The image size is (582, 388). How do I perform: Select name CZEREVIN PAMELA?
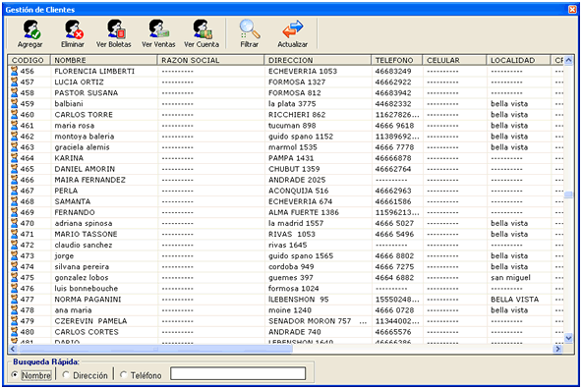tap(90, 321)
